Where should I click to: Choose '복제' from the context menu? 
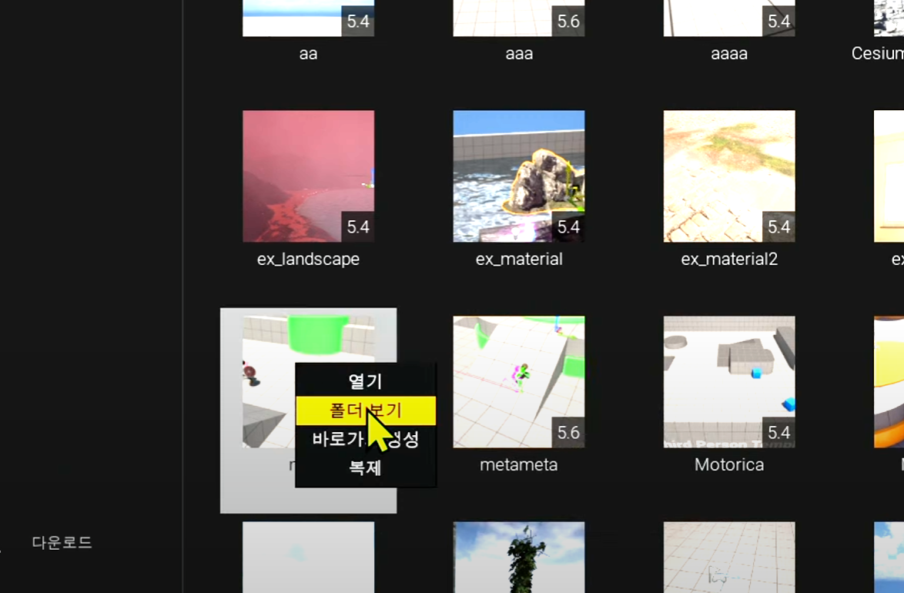366,467
